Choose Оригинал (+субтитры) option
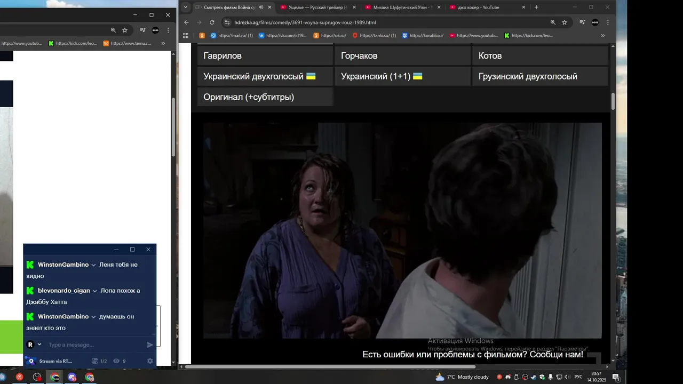Viewport: 683px width, 384px height. (x=265, y=97)
